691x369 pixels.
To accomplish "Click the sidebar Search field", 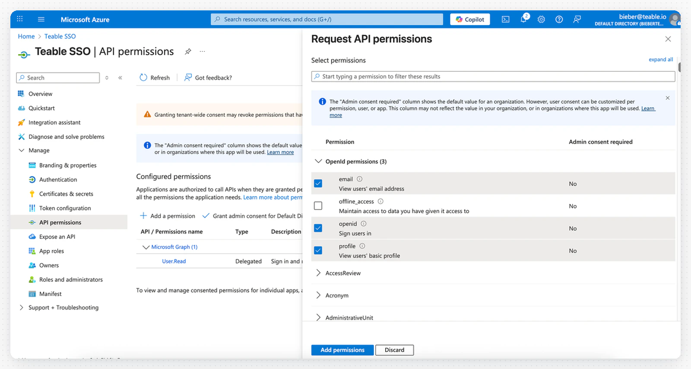I will tap(58, 78).
